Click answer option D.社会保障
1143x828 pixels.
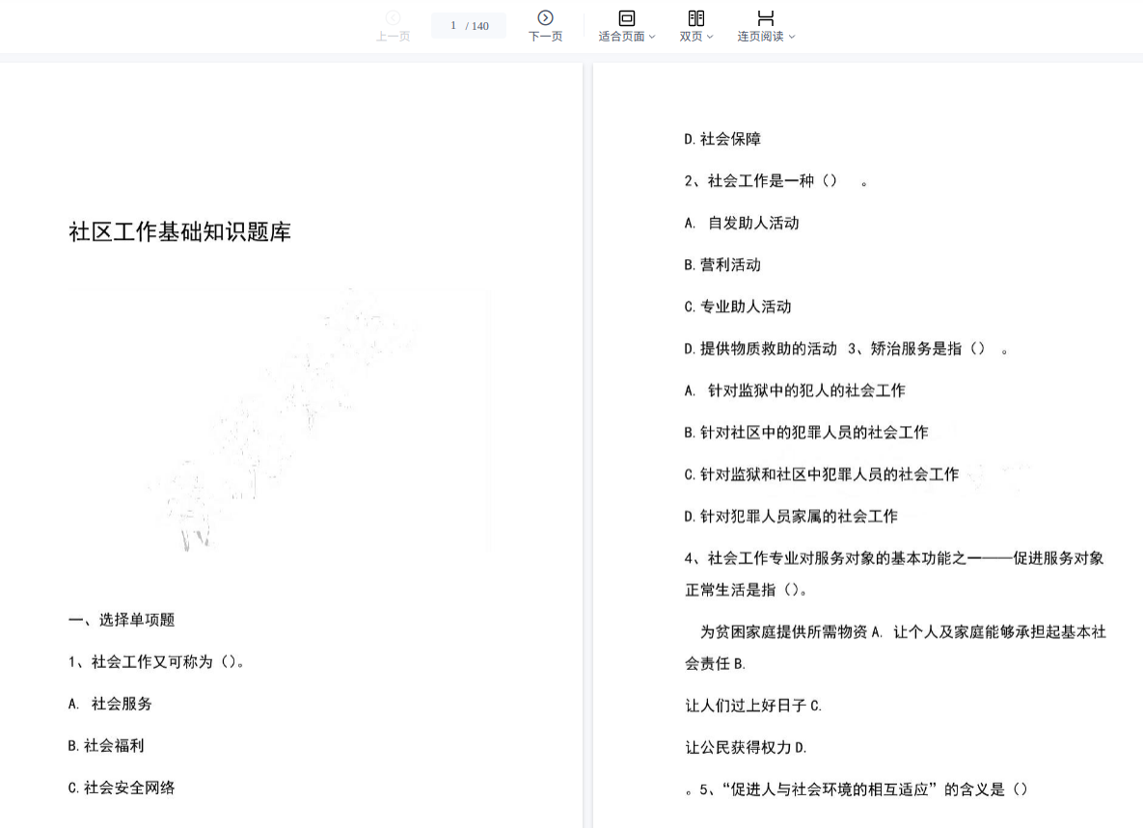pyautogui.click(x=722, y=139)
